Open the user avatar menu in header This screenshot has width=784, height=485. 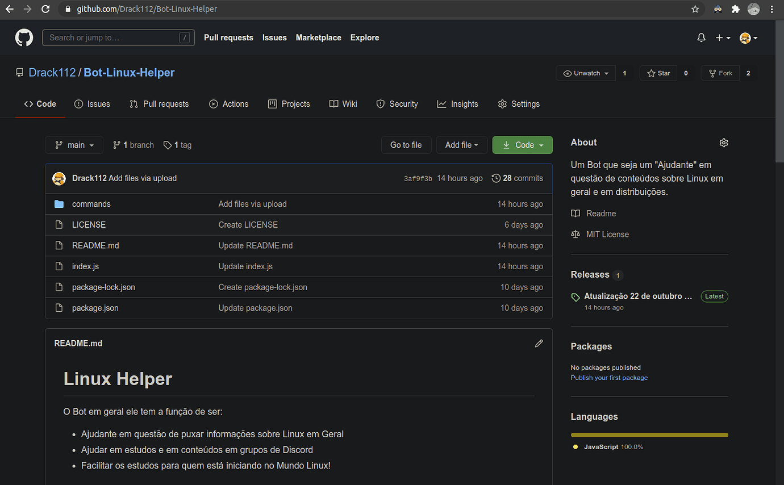tap(748, 38)
